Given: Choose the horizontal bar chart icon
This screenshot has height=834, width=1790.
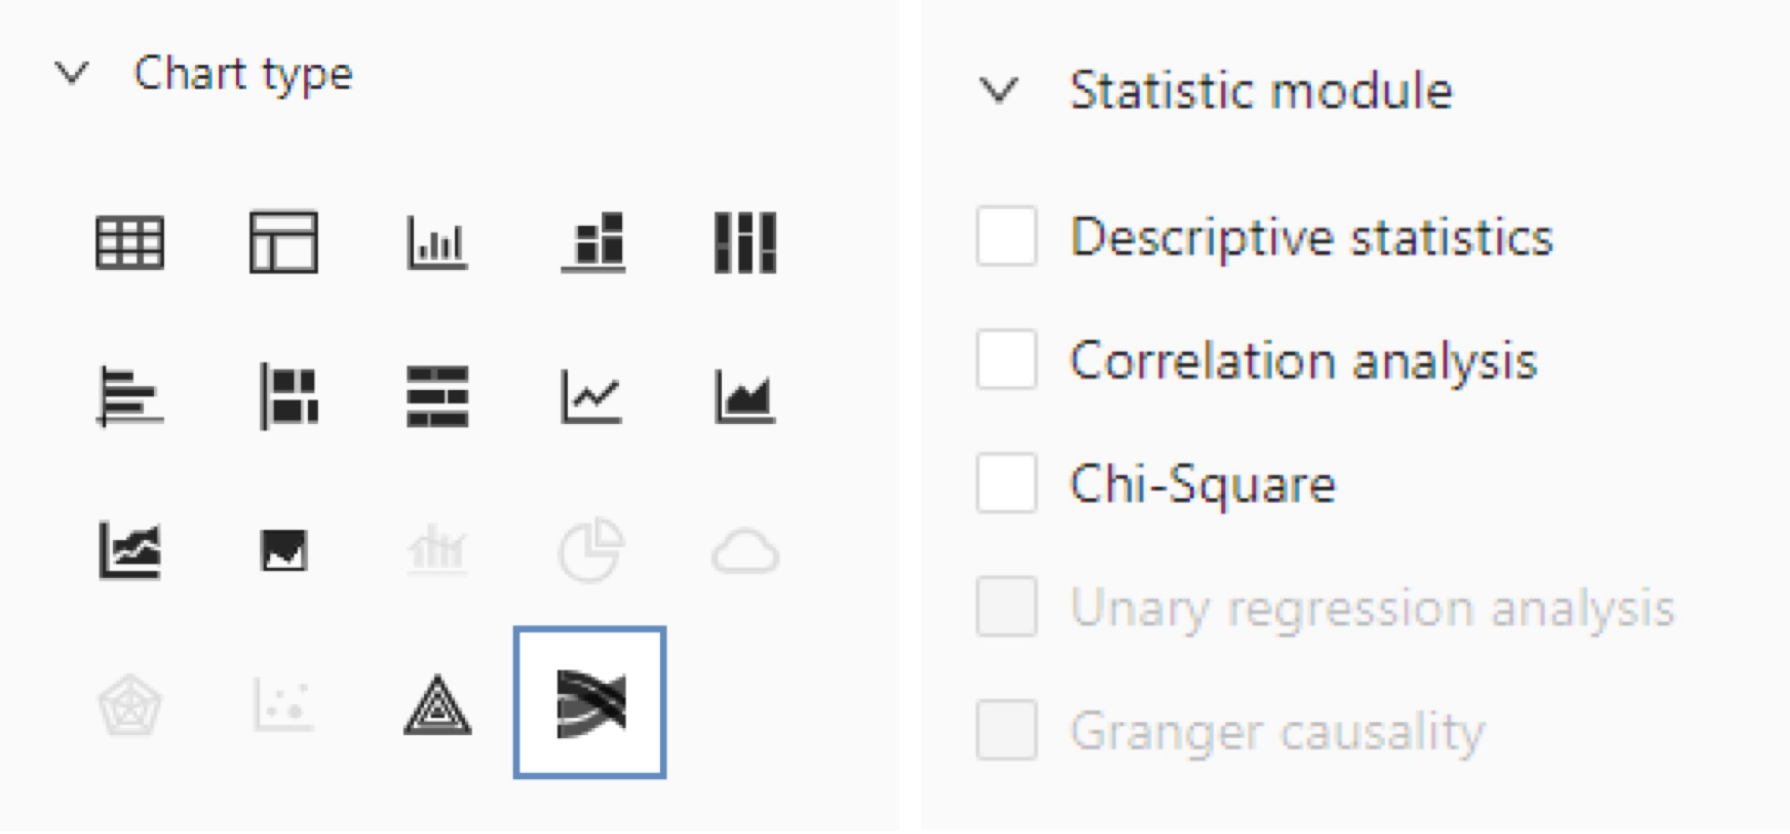Looking at the screenshot, I should click(130, 396).
